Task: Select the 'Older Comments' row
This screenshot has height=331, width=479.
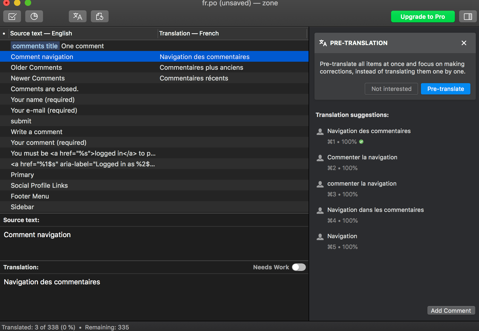Action: [36, 68]
